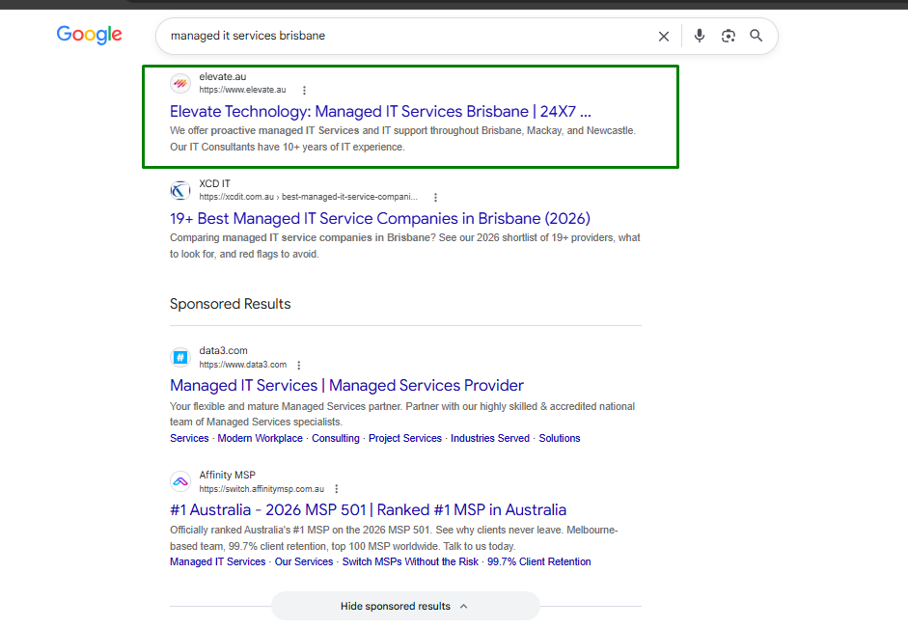Click the Sponsored Results heading
908x628 pixels.
230,304
